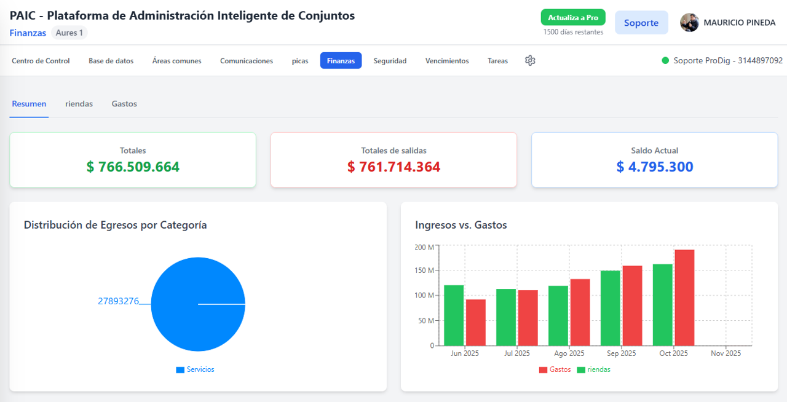Go to Centro de Control
This screenshot has width=787, height=402.
[41, 61]
